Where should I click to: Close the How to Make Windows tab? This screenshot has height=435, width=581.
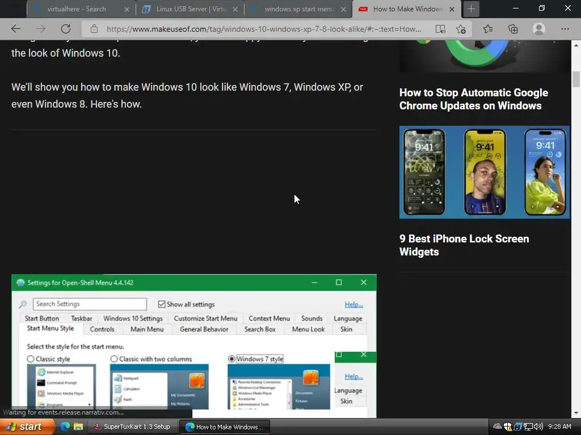(x=452, y=9)
